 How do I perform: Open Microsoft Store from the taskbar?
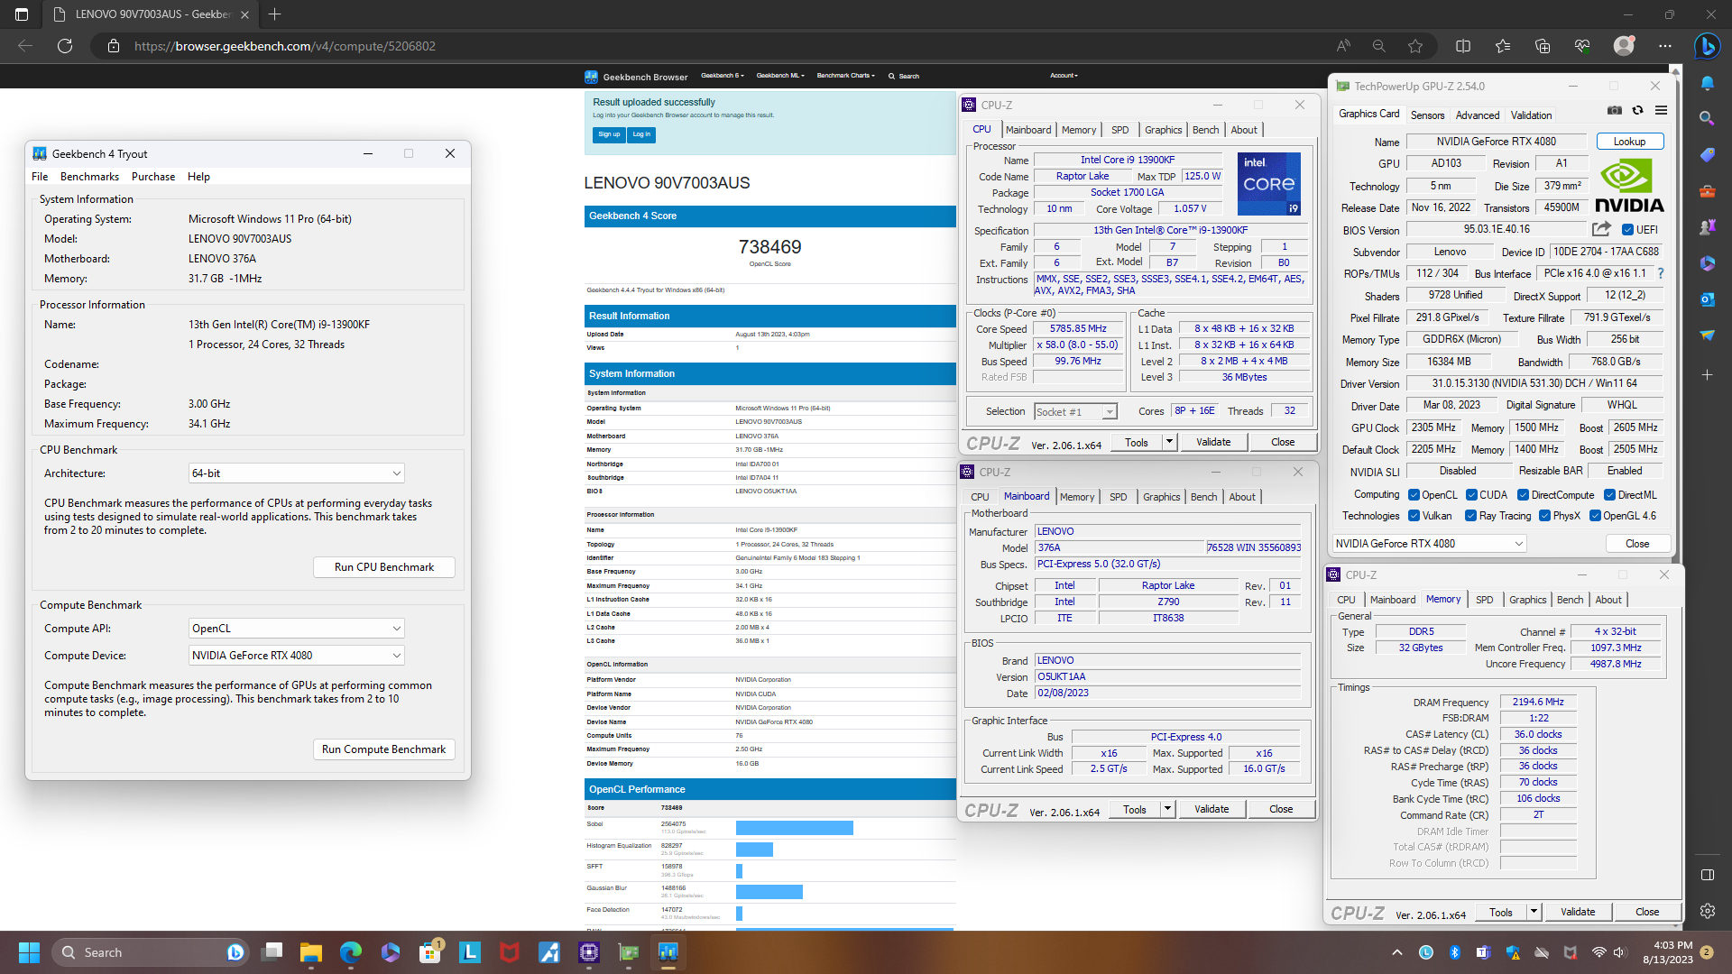tap(430, 952)
